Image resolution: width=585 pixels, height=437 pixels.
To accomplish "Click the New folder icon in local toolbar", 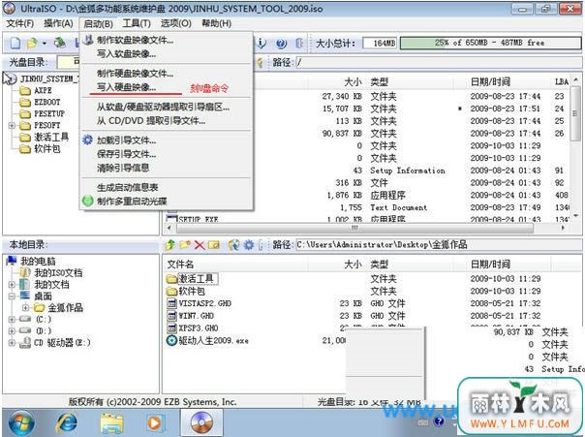I will click(185, 245).
